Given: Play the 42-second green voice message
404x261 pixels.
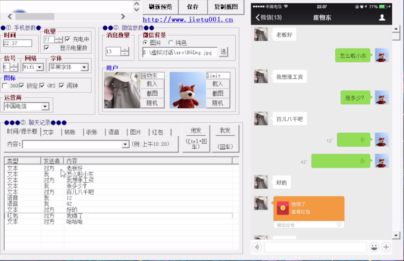Looking at the screenshot, I should tap(341, 161).
